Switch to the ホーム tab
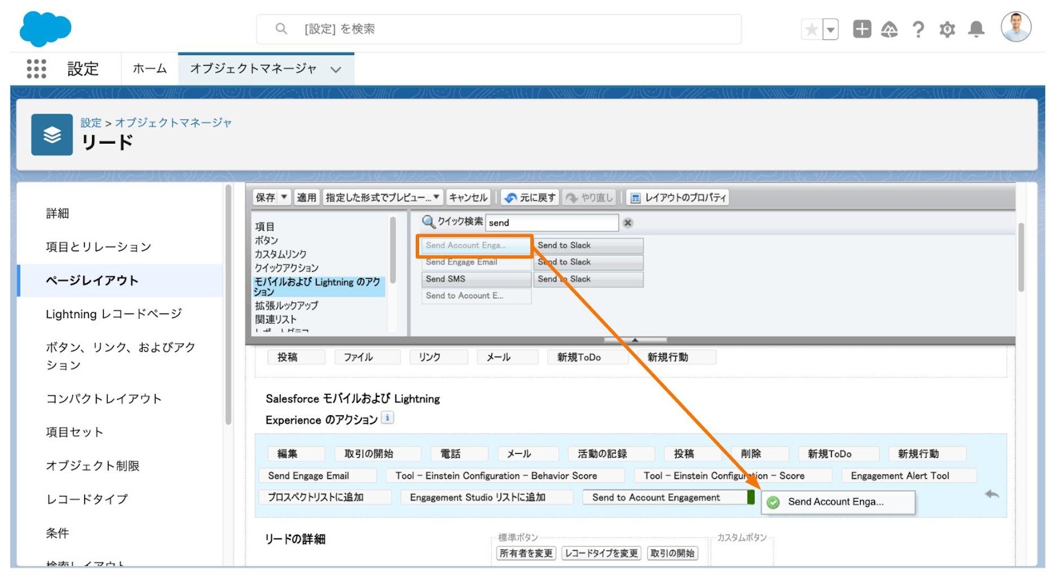Screen dimensions: 1051x574 150,69
